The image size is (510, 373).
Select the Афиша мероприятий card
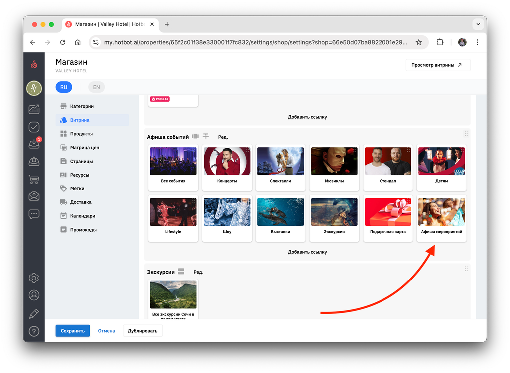[x=441, y=219]
